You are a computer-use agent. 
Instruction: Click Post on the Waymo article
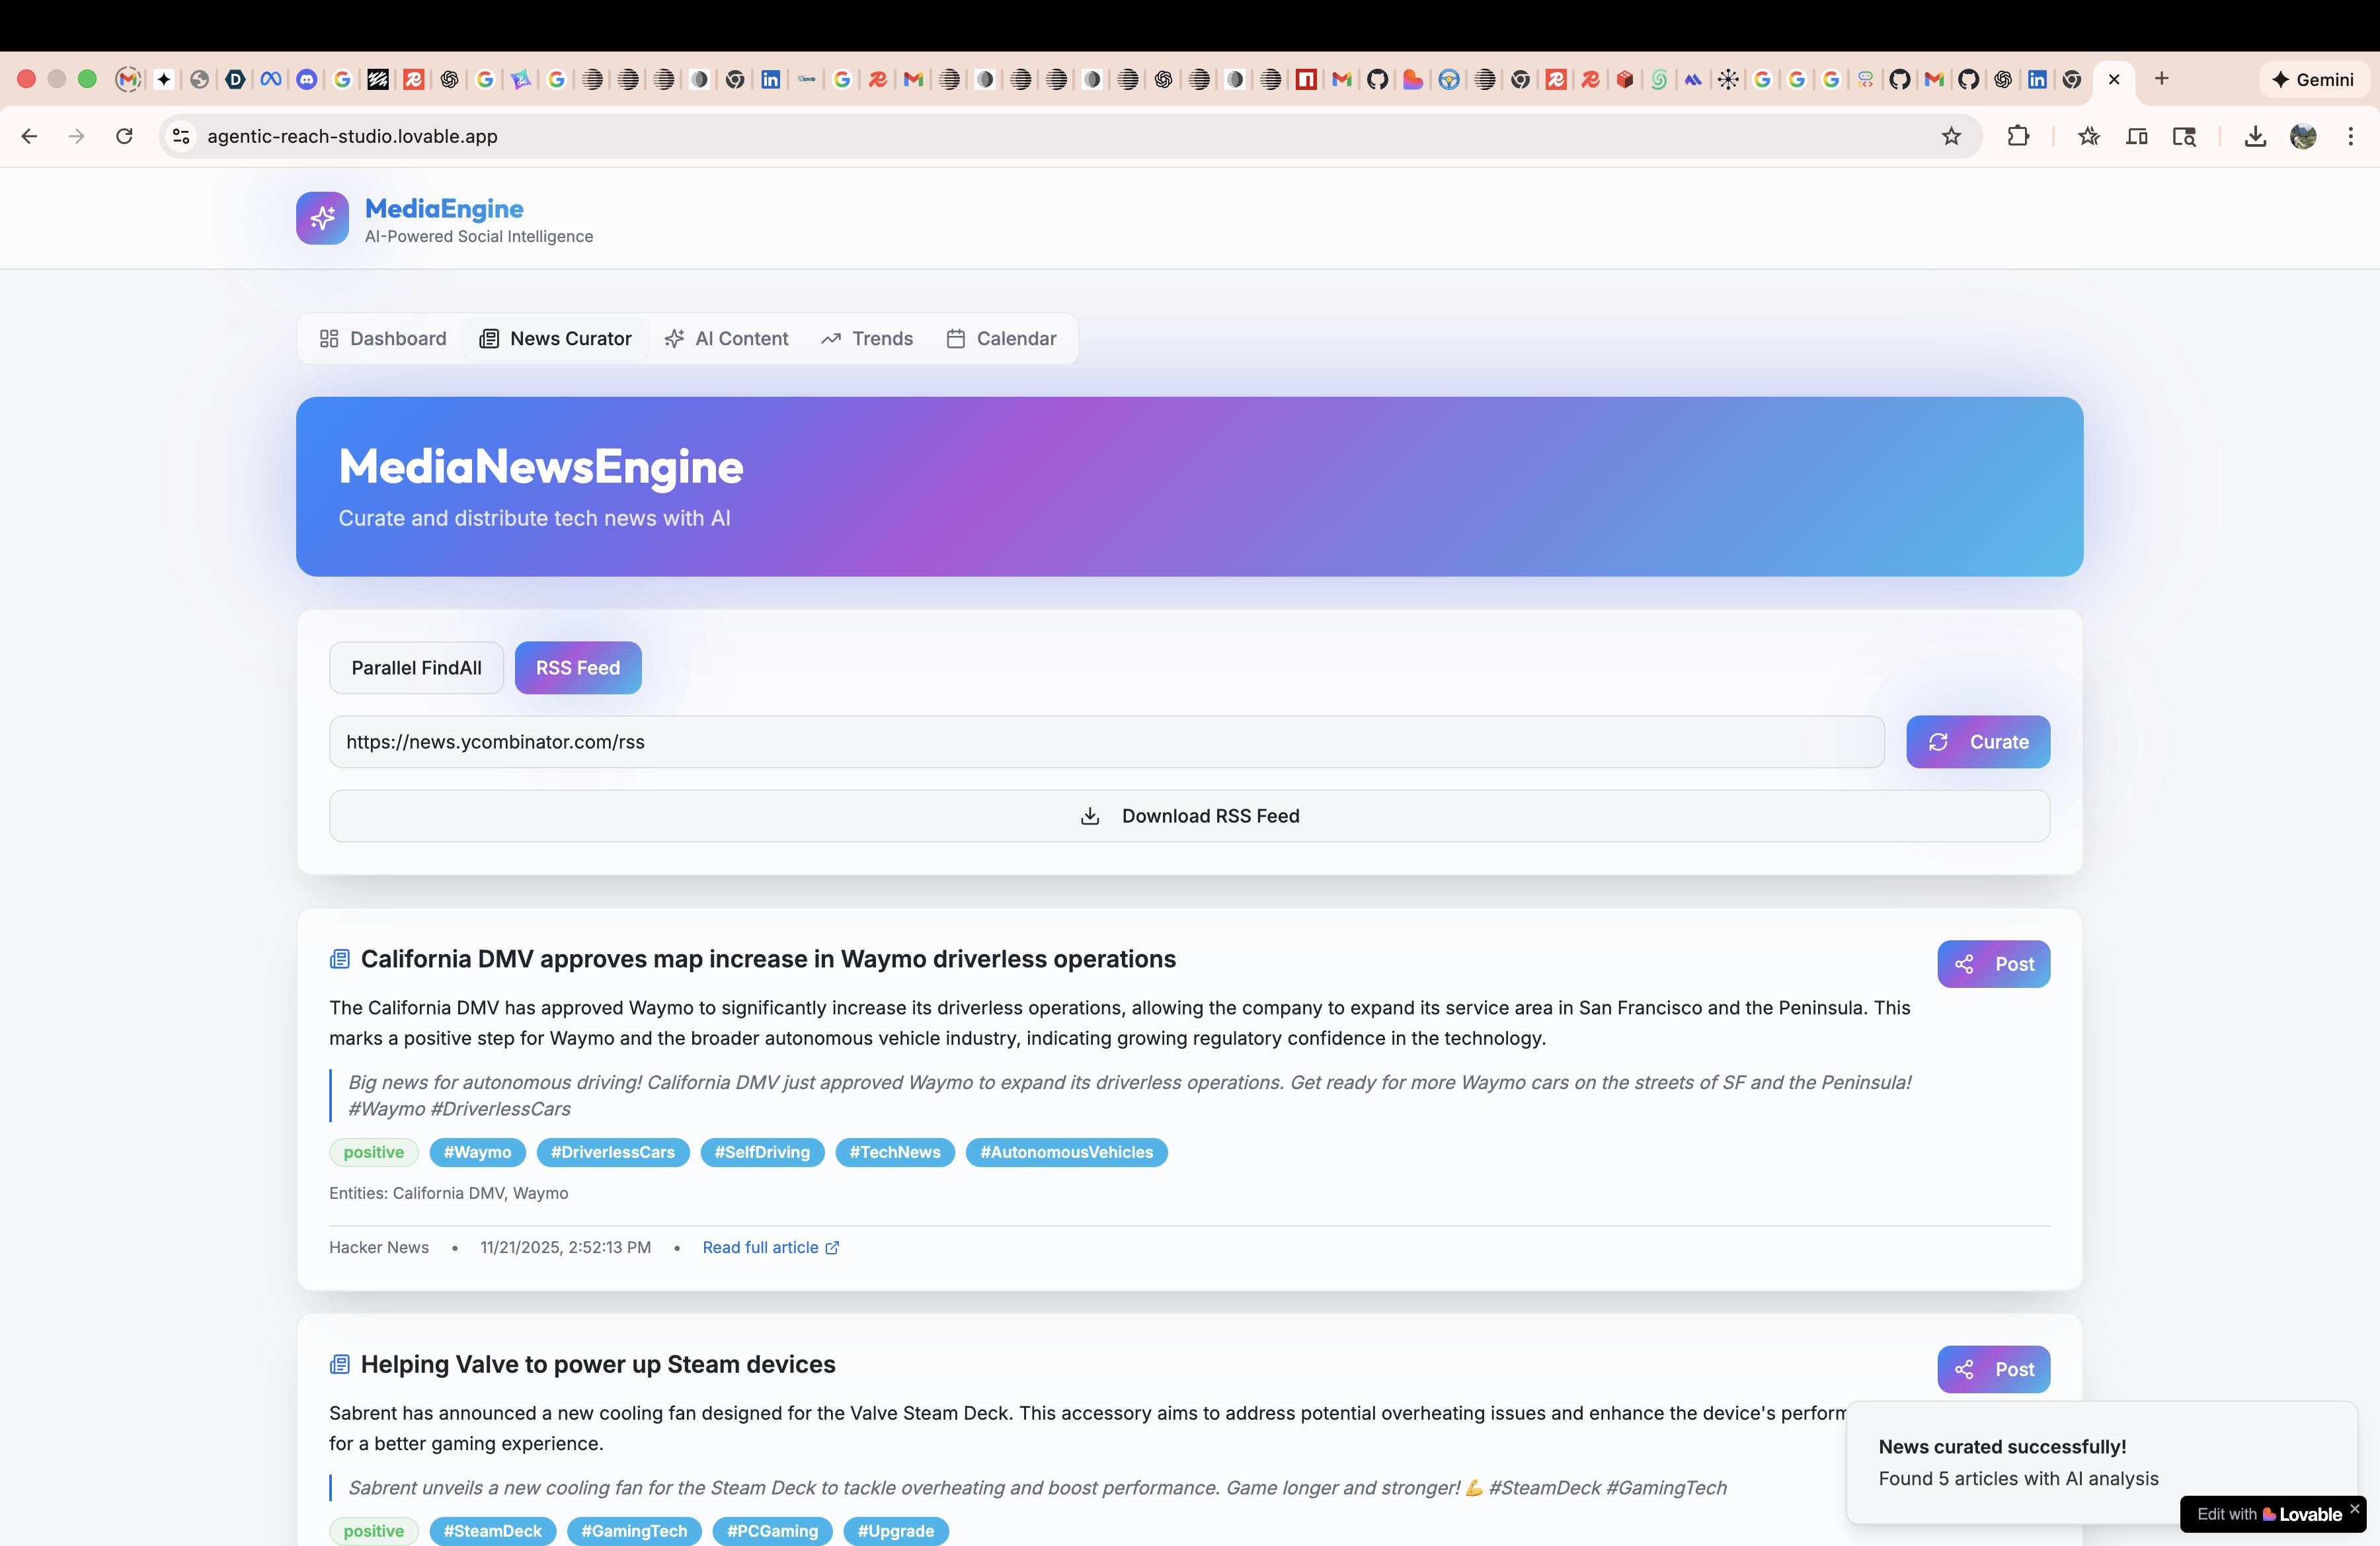pos(1993,964)
